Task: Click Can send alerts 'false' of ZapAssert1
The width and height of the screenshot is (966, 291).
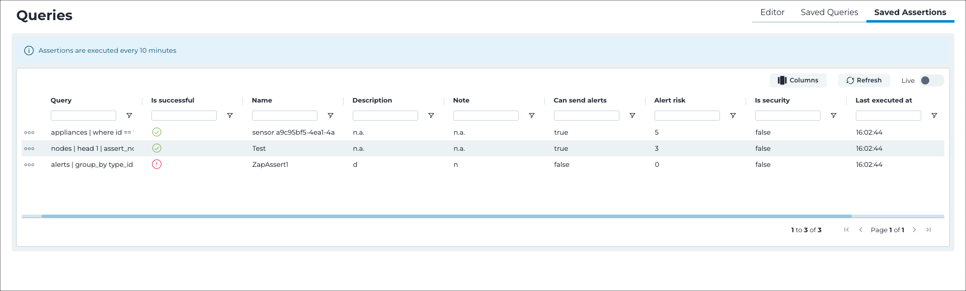Action: (561, 165)
